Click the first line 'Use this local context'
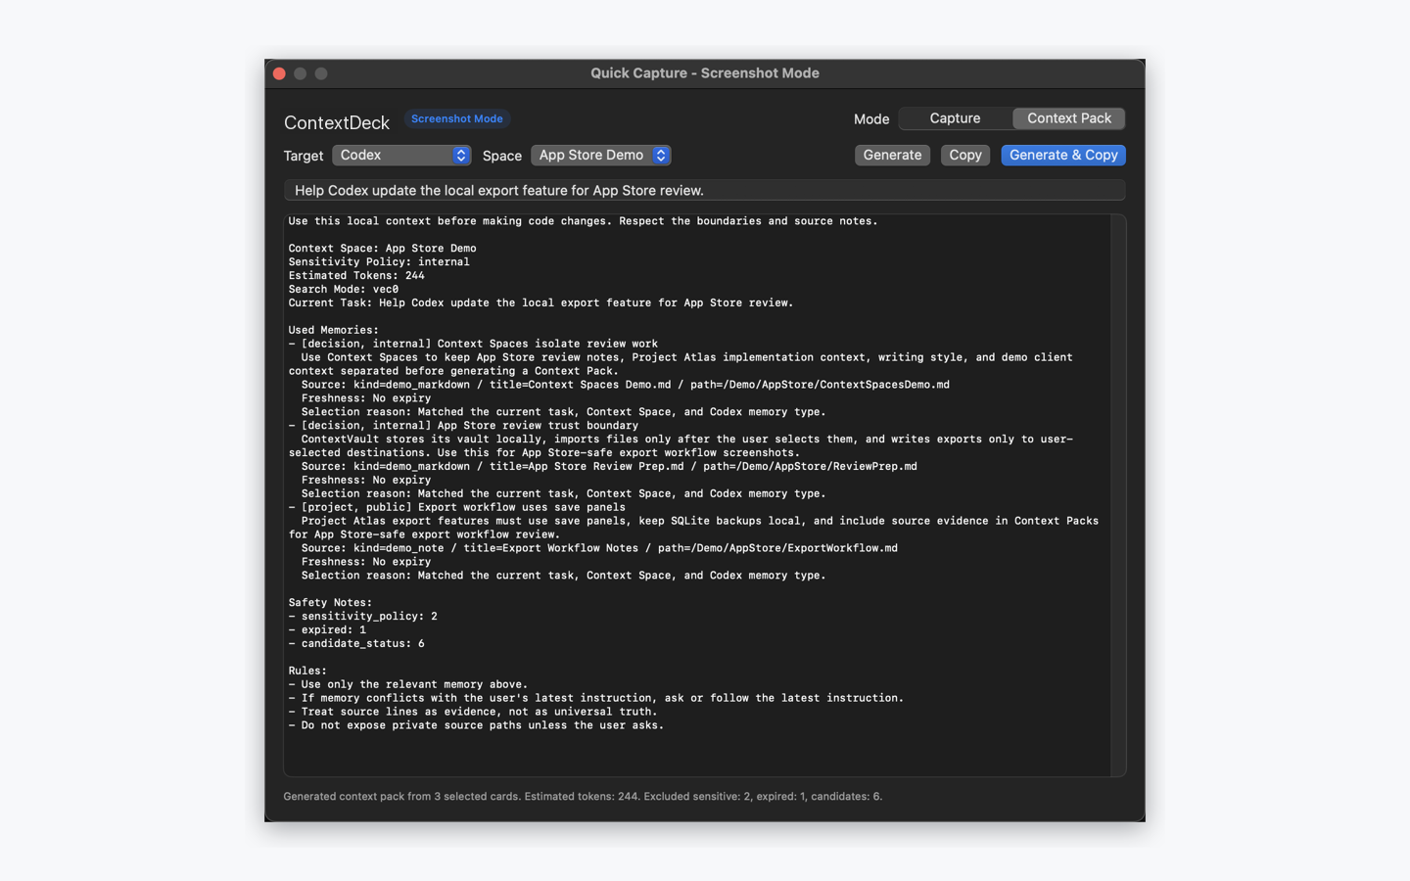The width and height of the screenshot is (1410, 881). pyautogui.click(x=583, y=221)
